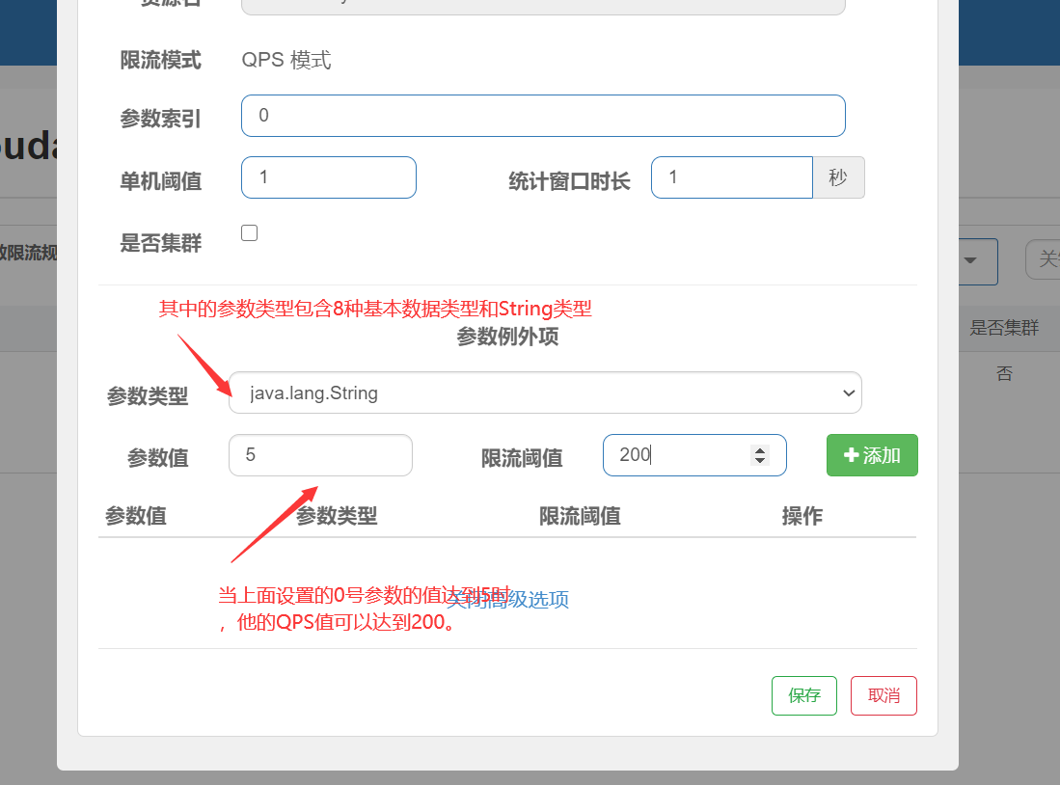Focus the 参数索引 input field
The width and height of the screenshot is (1060, 785).
coord(543,116)
